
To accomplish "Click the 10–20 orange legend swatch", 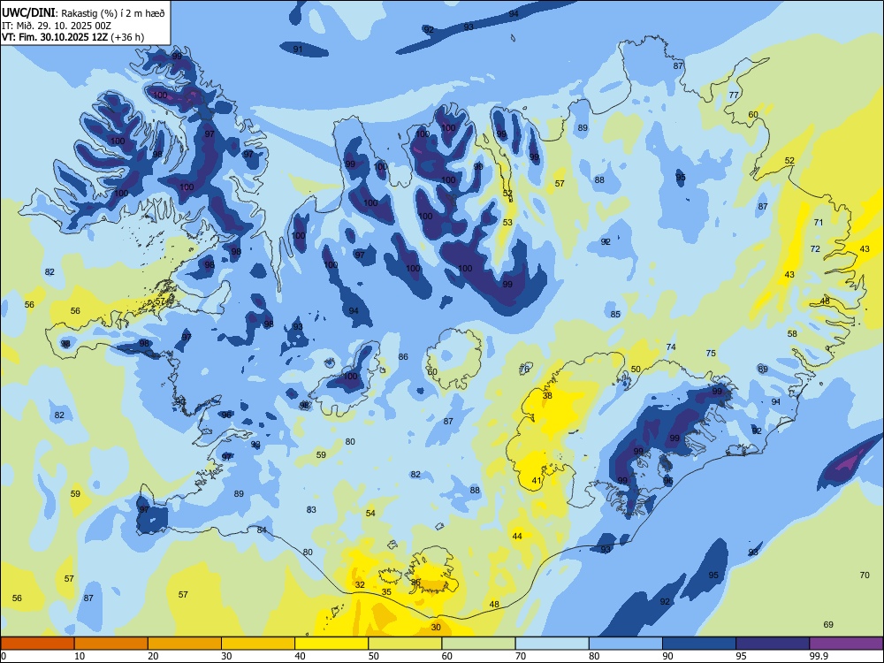I will (x=111, y=644).
